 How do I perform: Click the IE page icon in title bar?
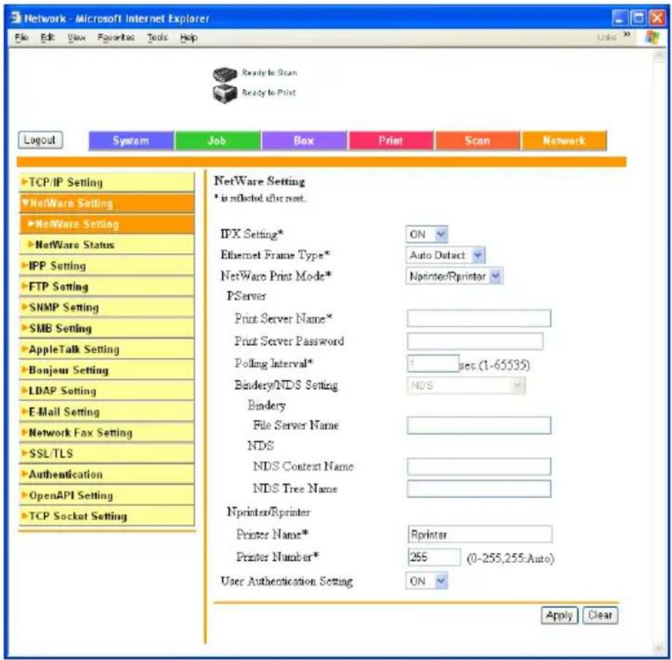tap(16, 17)
